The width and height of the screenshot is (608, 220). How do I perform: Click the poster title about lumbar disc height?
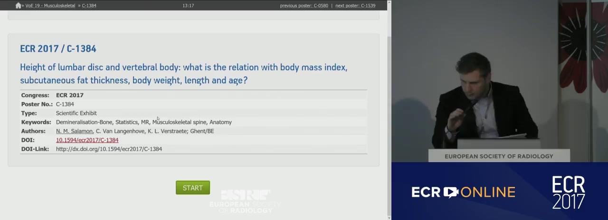tap(183, 73)
